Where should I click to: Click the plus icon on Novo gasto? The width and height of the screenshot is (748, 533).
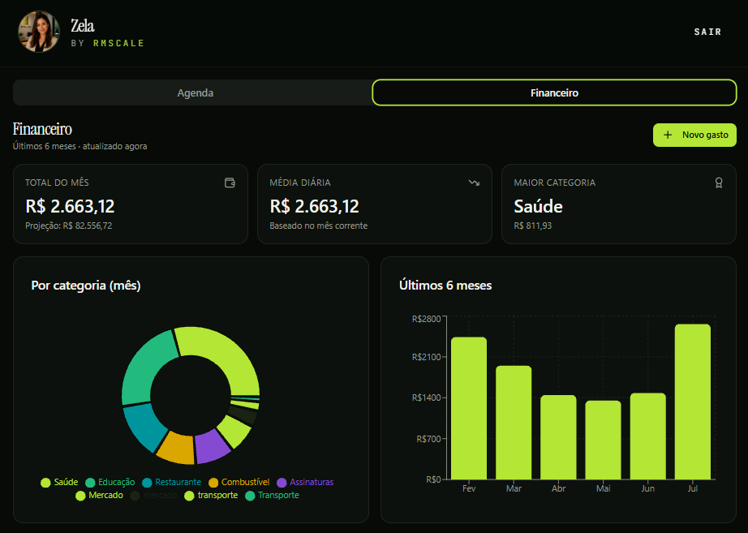[668, 135]
